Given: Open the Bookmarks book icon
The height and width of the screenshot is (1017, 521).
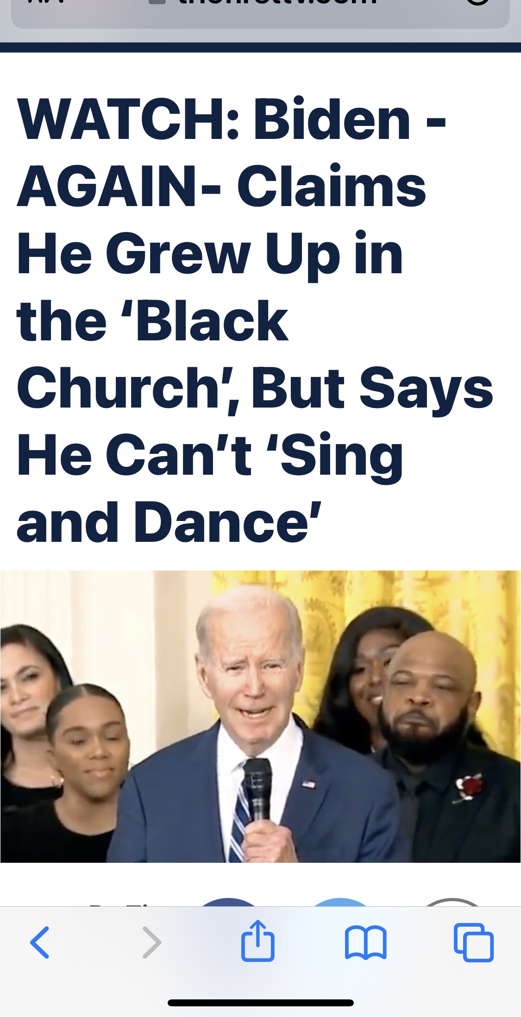Looking at the screenshot, I should point(366,942).
